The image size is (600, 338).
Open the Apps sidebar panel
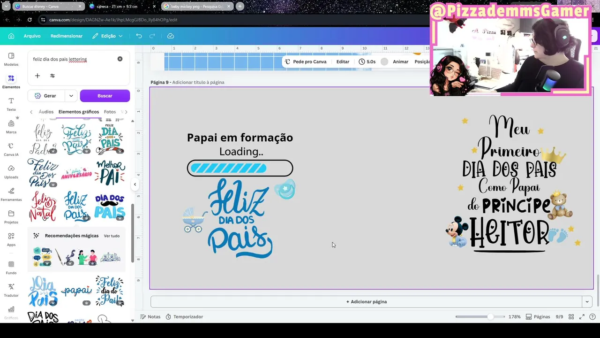(x=11, y=239)
